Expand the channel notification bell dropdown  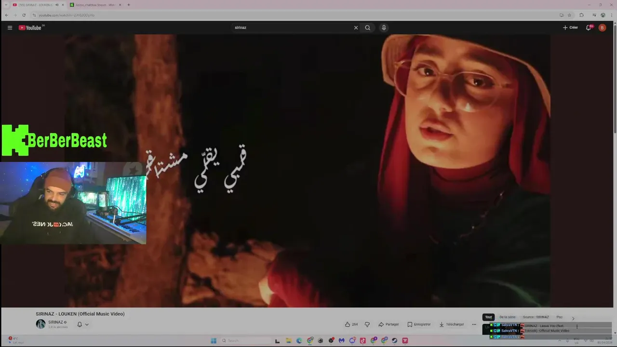point(83,324)
